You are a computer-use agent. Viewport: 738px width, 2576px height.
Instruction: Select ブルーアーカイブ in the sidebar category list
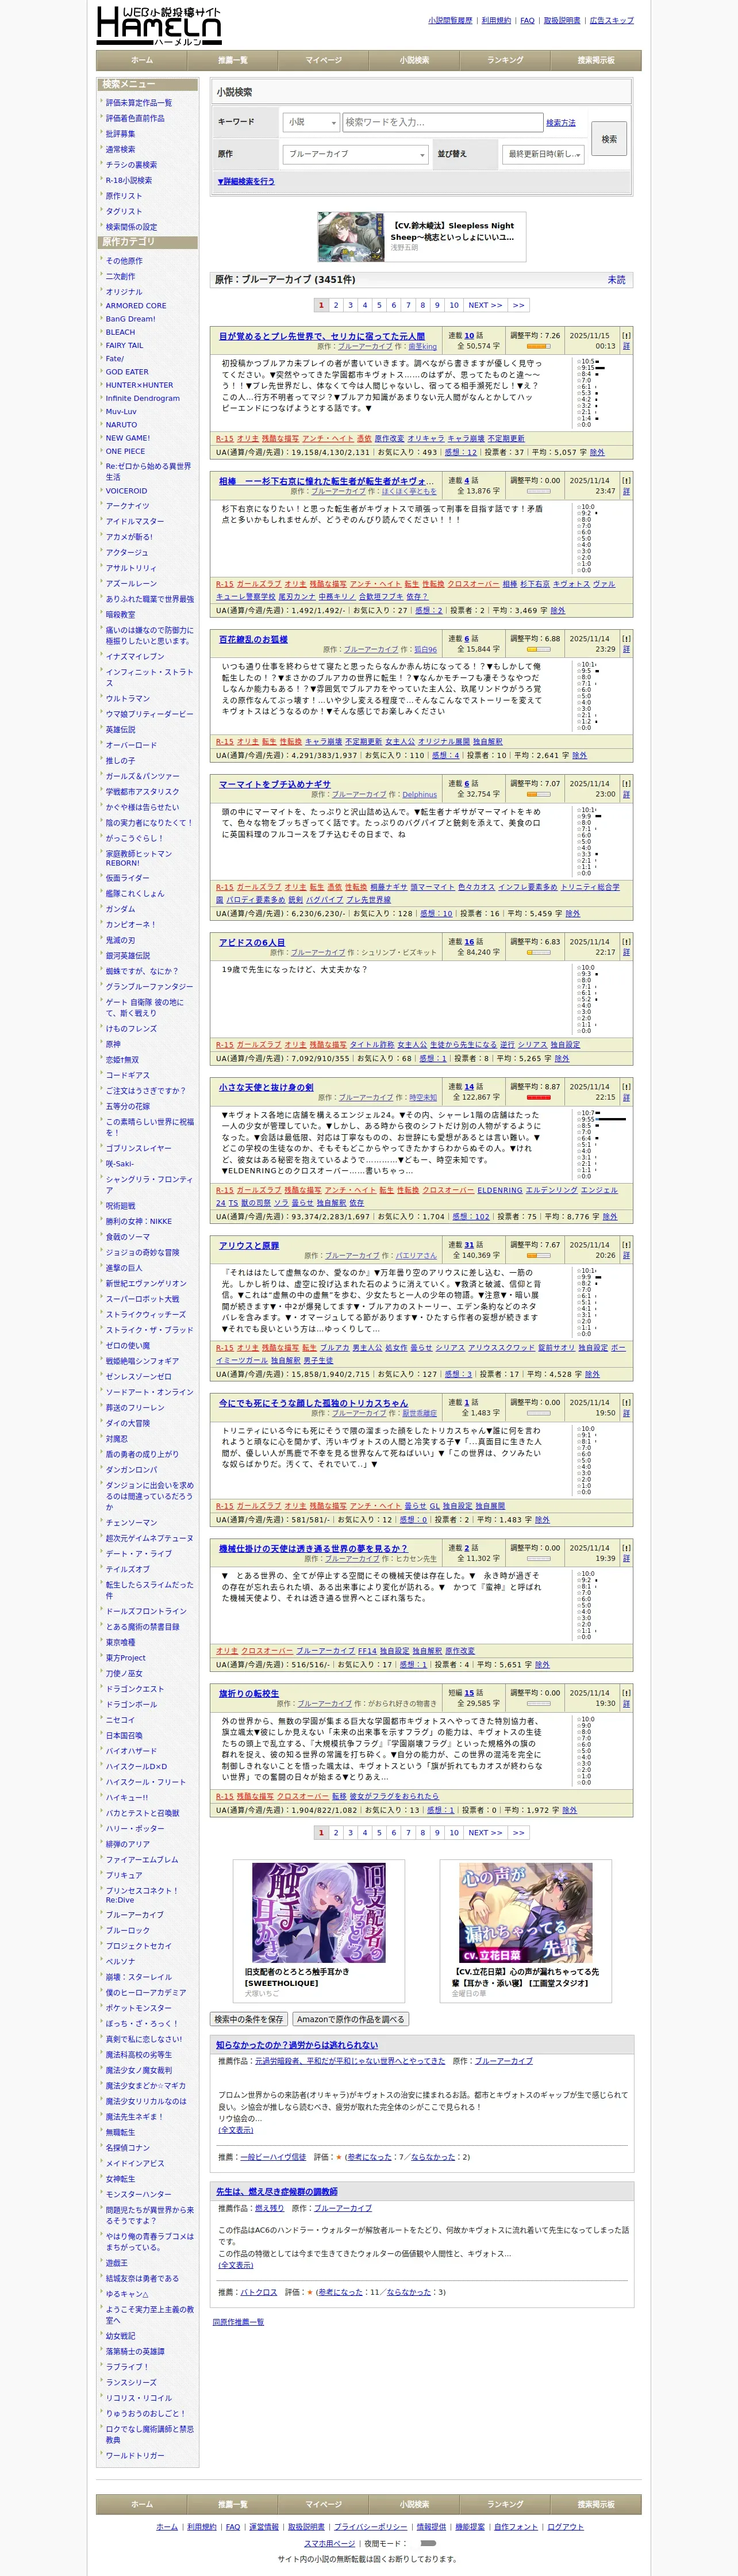click(135, 1914)
